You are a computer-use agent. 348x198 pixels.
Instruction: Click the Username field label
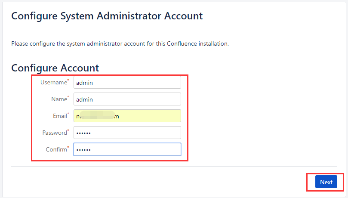54,82
